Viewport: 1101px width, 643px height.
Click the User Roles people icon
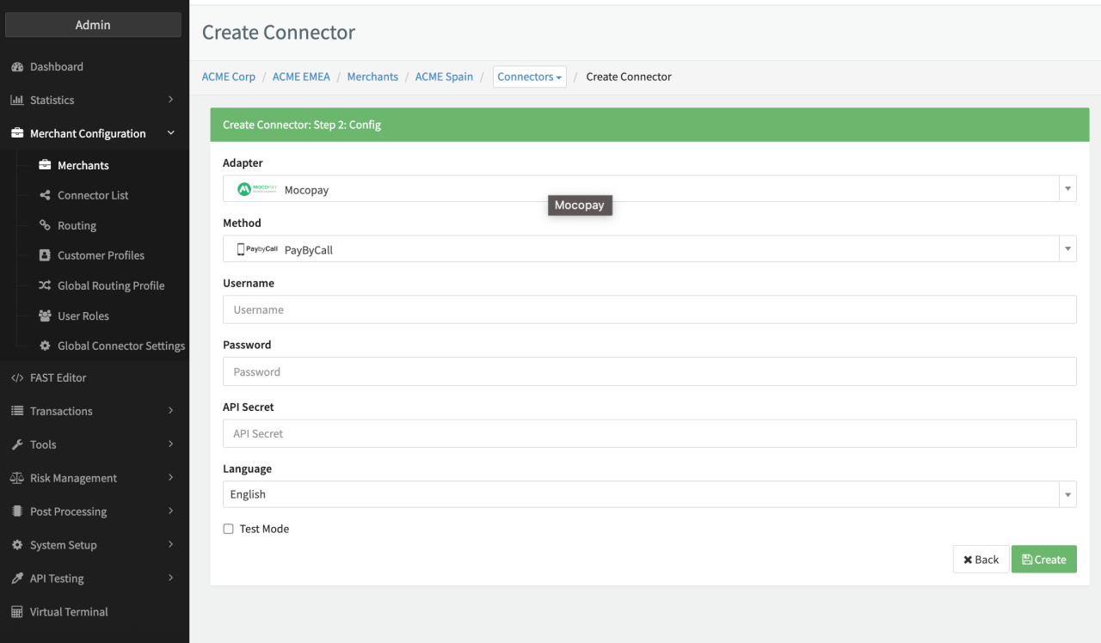click(x=45, y=315)
